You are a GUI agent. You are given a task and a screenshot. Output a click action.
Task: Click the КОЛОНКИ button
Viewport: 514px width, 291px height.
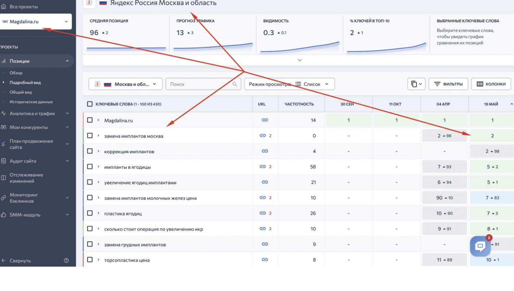point(491,84)
